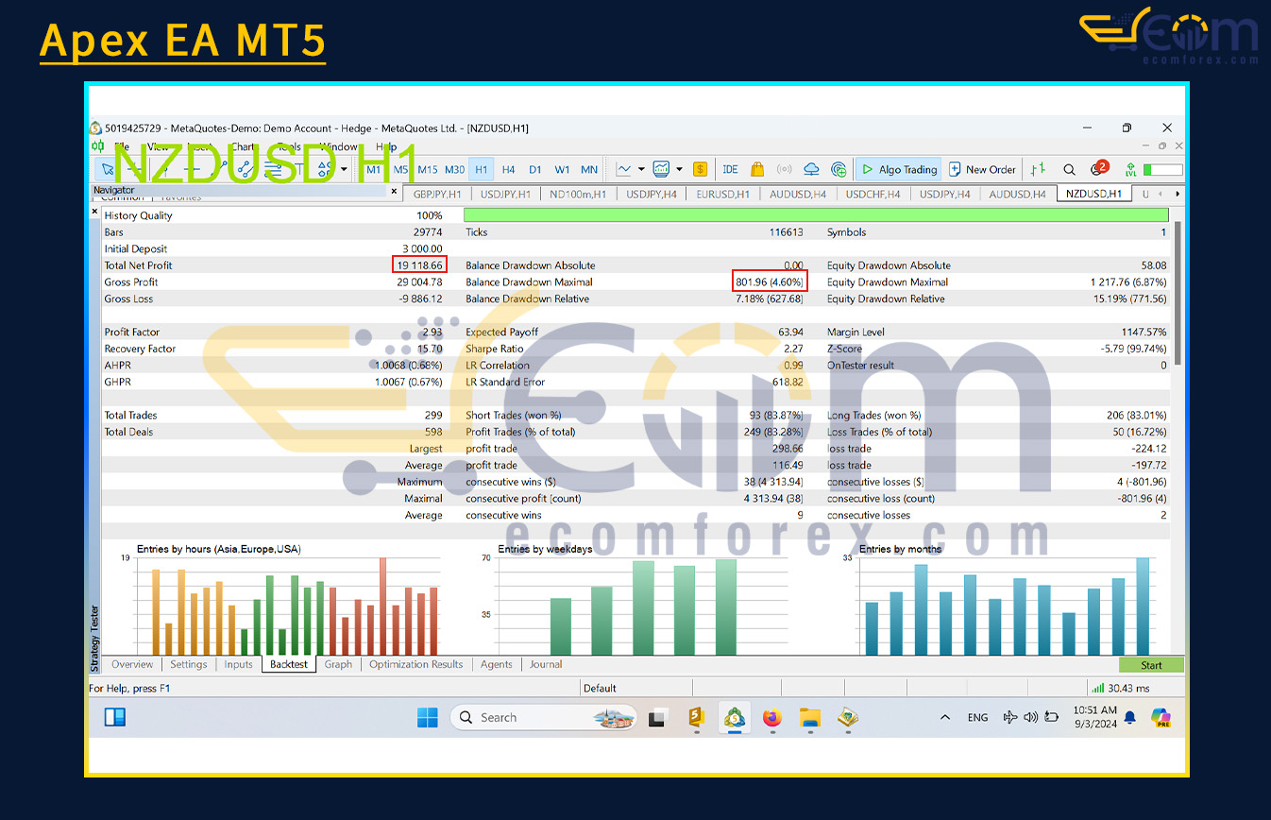Open the Copilot icon in system tray
This screenshot has width=1271, height=820.
tap(1161, 718)
